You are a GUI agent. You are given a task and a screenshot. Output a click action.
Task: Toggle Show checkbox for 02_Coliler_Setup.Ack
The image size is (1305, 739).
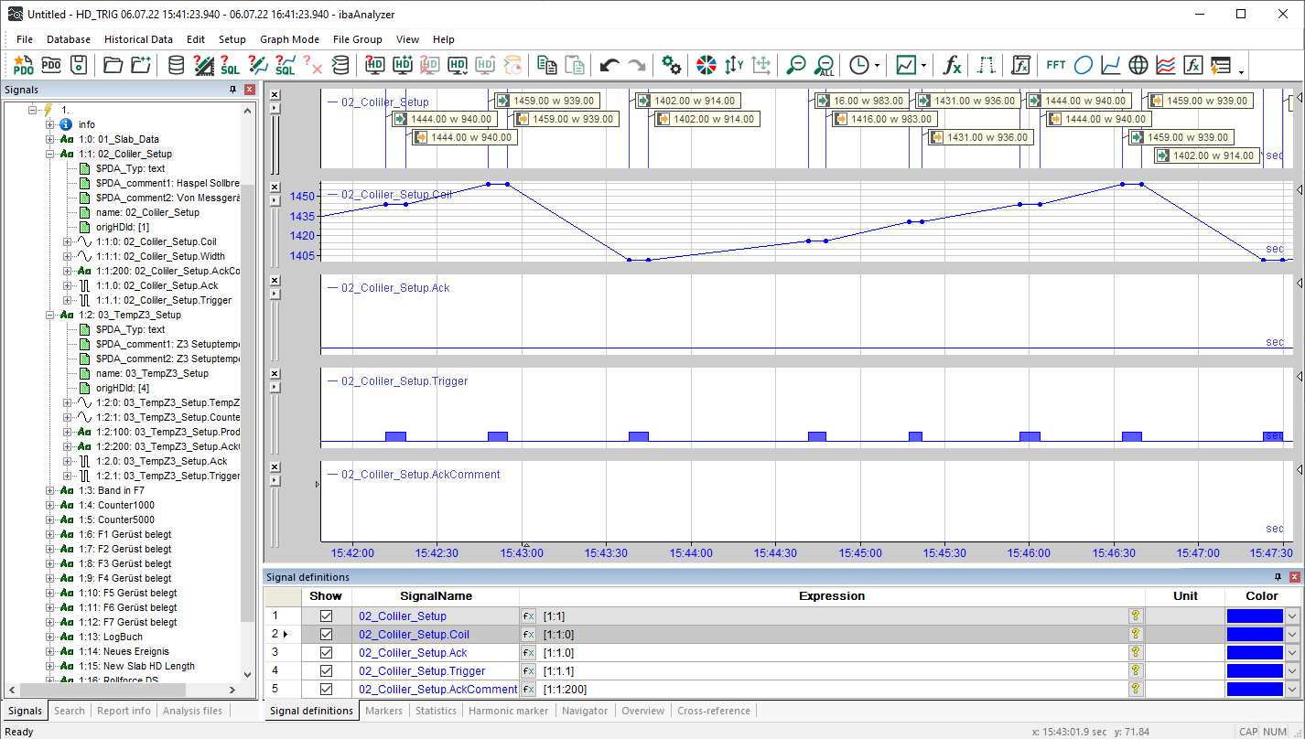[x=326, y=653]
